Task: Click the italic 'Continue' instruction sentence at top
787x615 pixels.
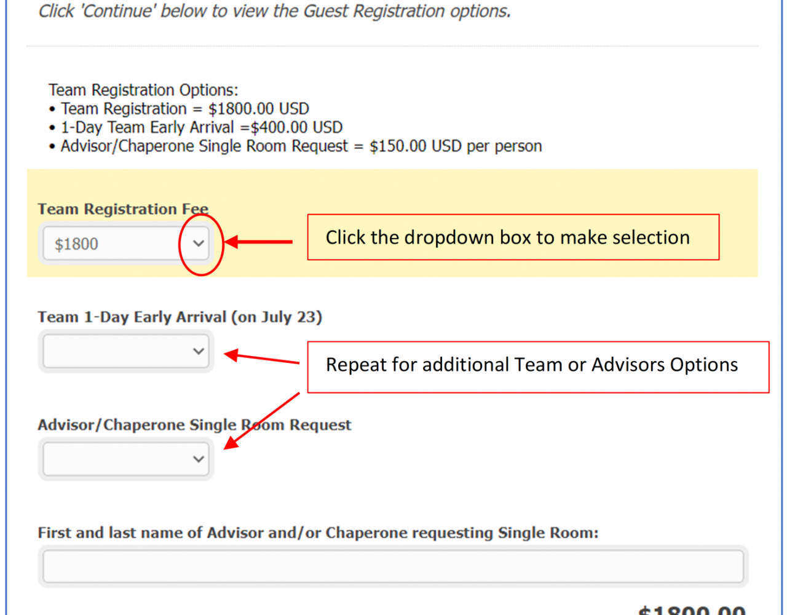Action: (275, 11)
